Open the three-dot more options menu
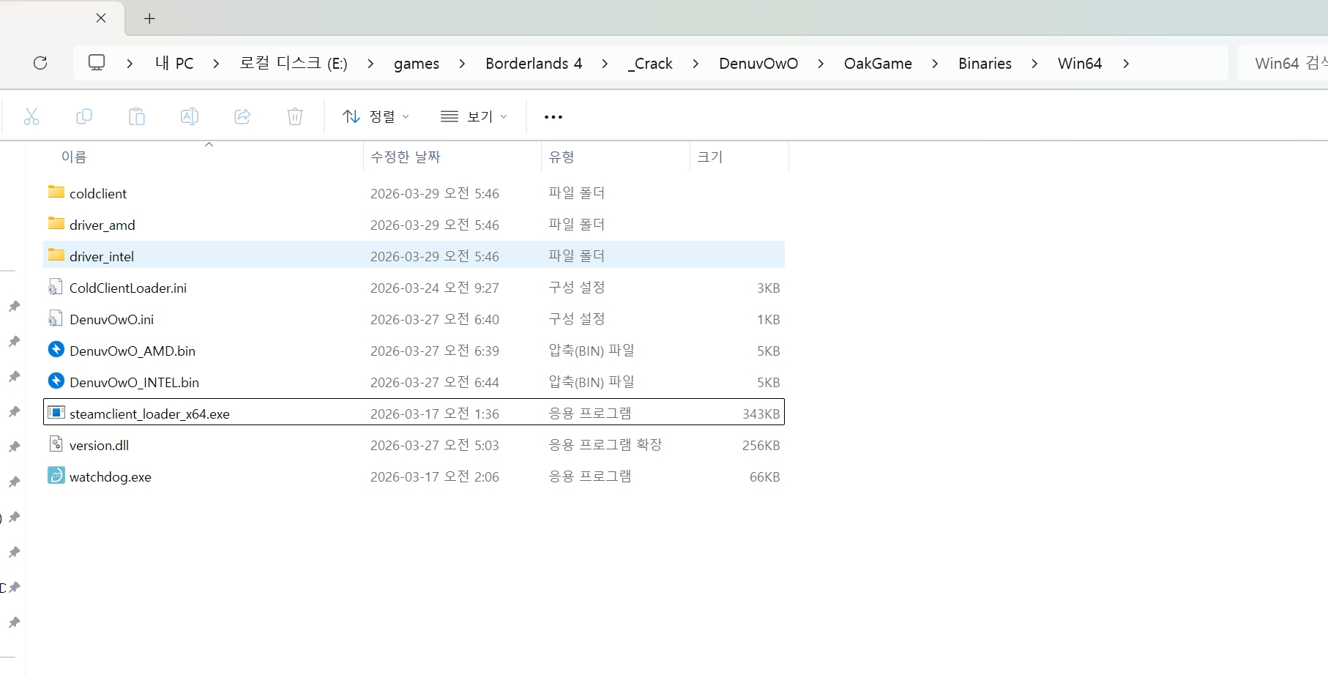The height and width of the screenshot is (677, 1328). tap(553, 117)
